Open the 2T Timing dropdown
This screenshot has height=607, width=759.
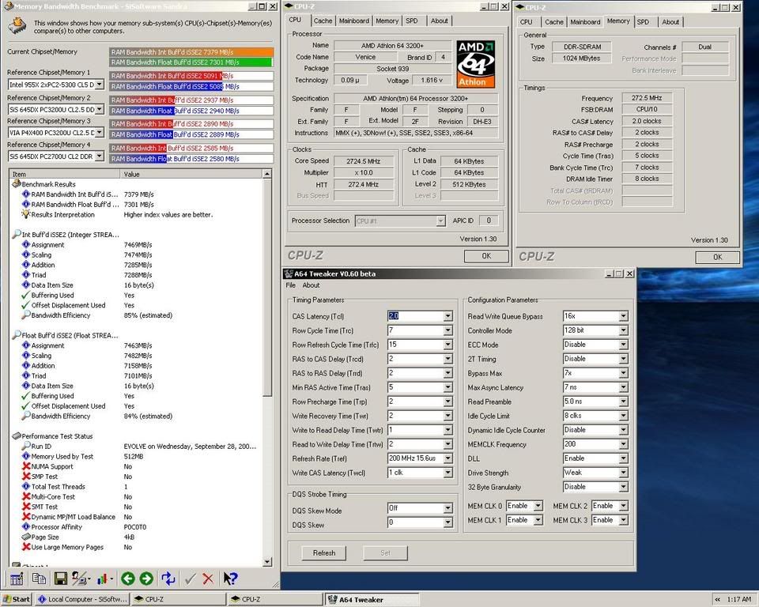tap(623, 359)
